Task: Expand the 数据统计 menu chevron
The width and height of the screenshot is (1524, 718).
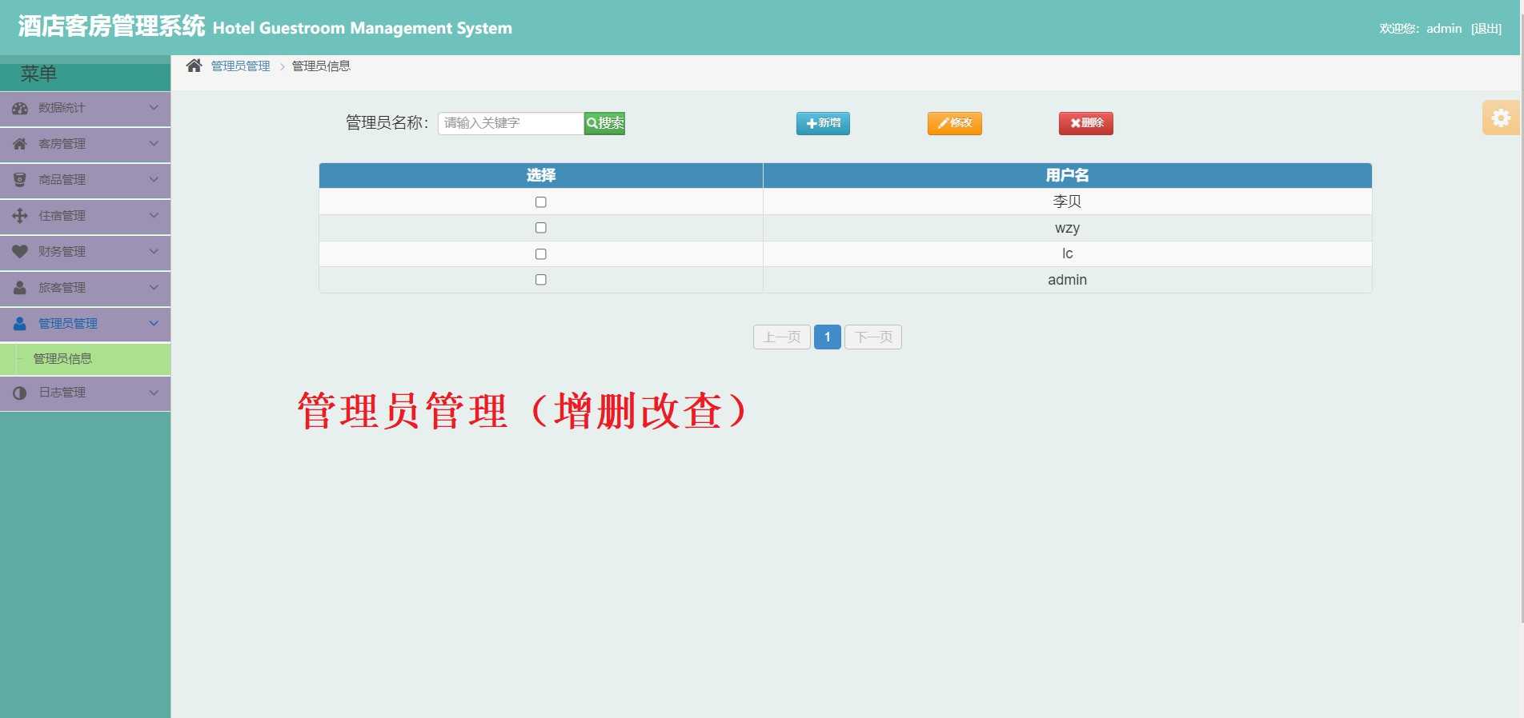Action: pyautogui.click(x=154, y=108)
